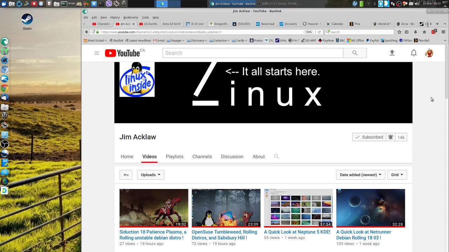449x252 pixels.
Task: Click the volume icon in system tray
Action: point(416,3)
